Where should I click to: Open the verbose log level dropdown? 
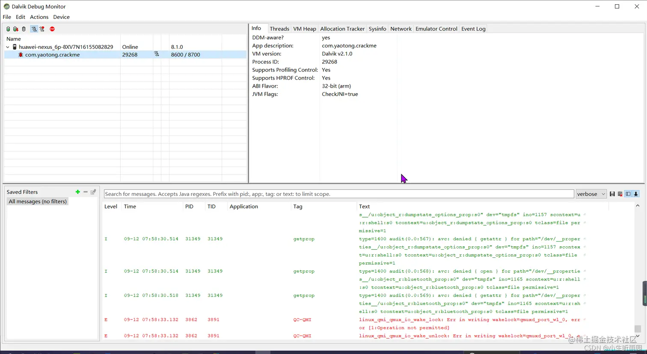[591, 194]
